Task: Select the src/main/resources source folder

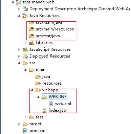Action: (x=55, y=29)
